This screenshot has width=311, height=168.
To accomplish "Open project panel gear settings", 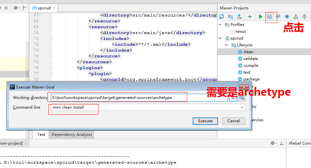I will [16, 8].
